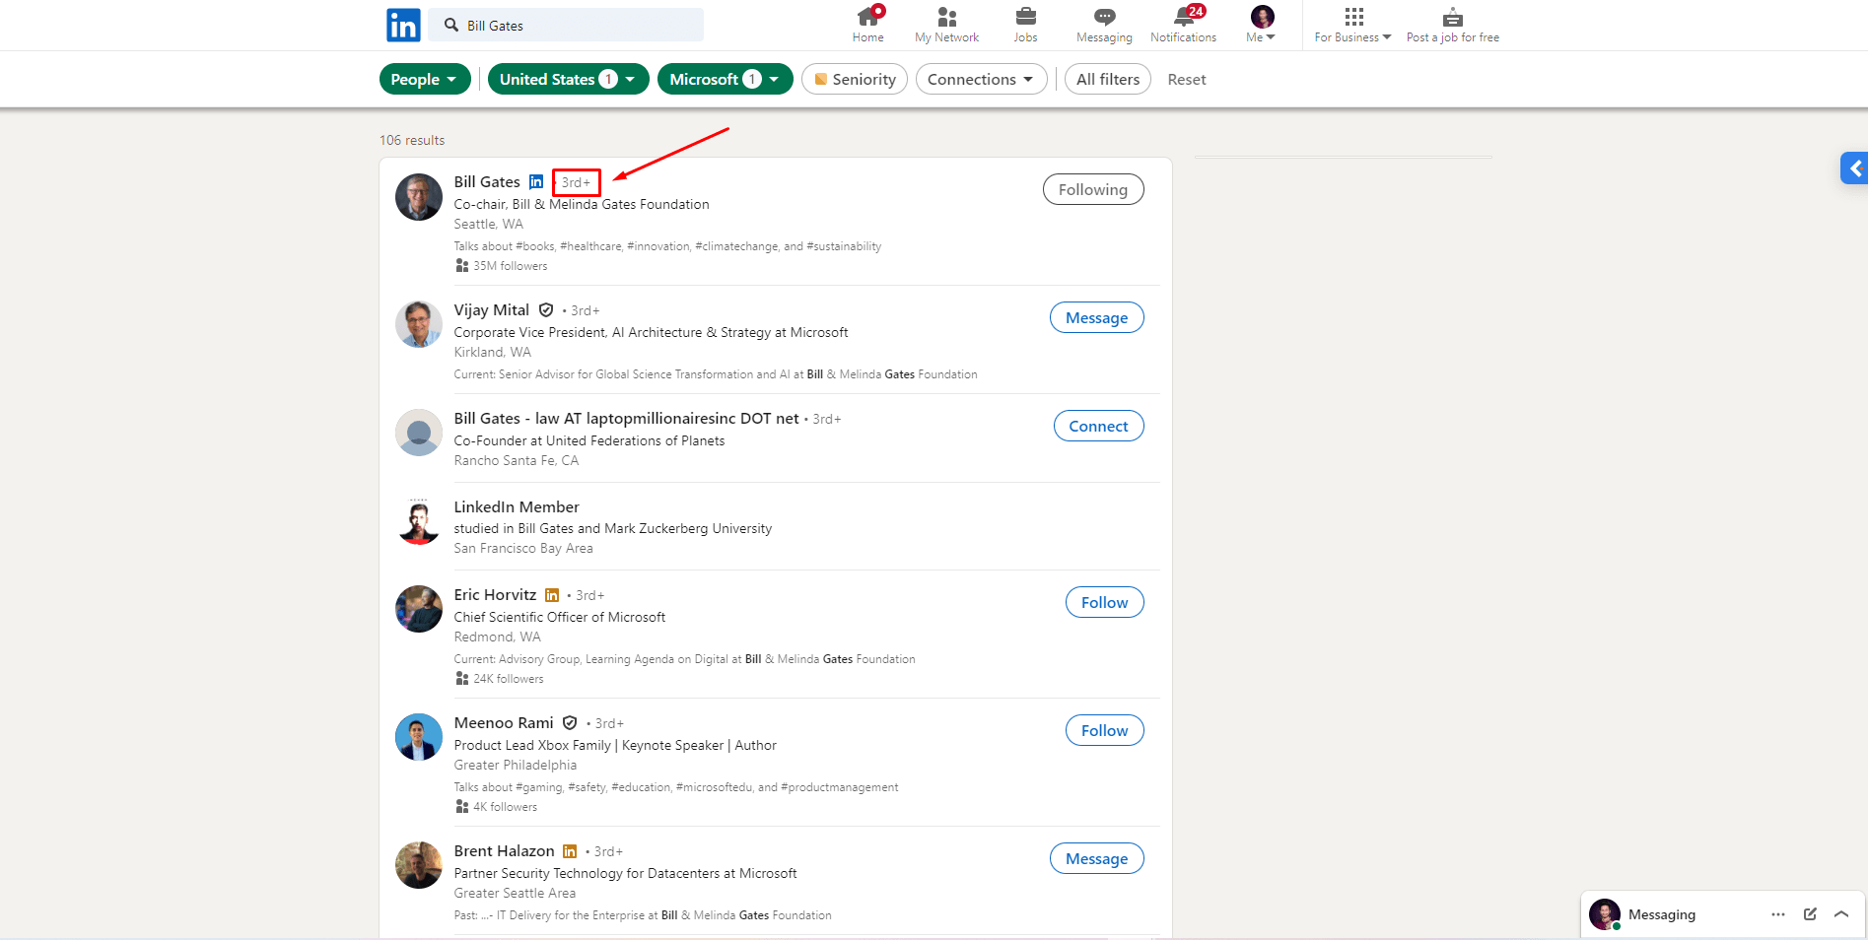Open the People filter dropdown
Image resolution: width=1868 pixels, height=940 pixels.
pyautogui.click(x=425, y=79)
